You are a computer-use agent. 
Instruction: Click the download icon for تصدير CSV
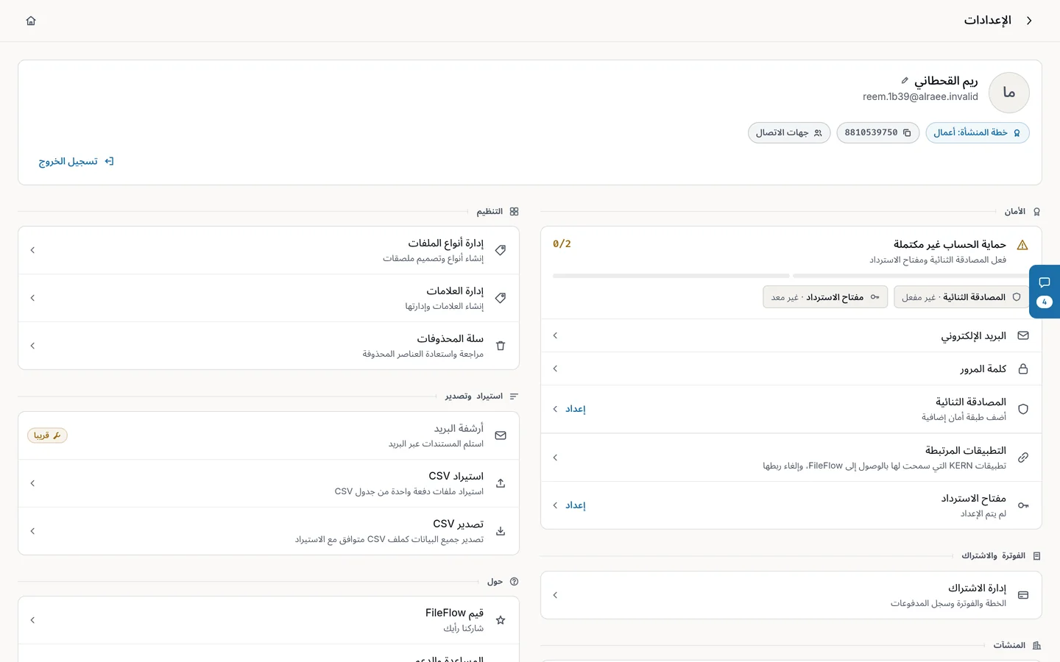[501, 531]
